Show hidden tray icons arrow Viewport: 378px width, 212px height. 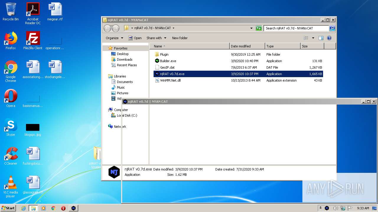(320, 208)
